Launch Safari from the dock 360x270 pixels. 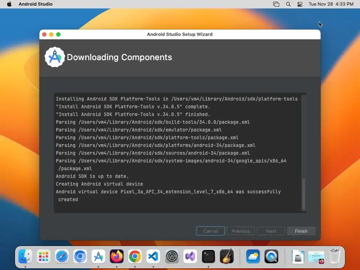[62, 256]
